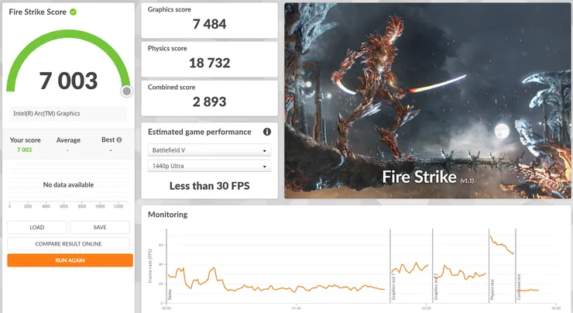Click COMPARE RESULT ONLINE button
This screenshot has height=313, width=573.
tap(68, 244)
